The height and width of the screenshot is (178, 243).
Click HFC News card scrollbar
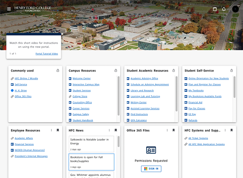click(x=119, y=142)
